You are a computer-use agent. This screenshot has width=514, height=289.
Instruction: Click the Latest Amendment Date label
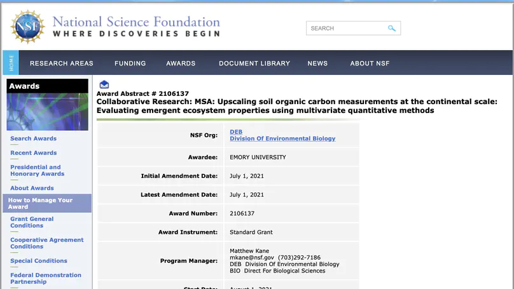(179, 195)
